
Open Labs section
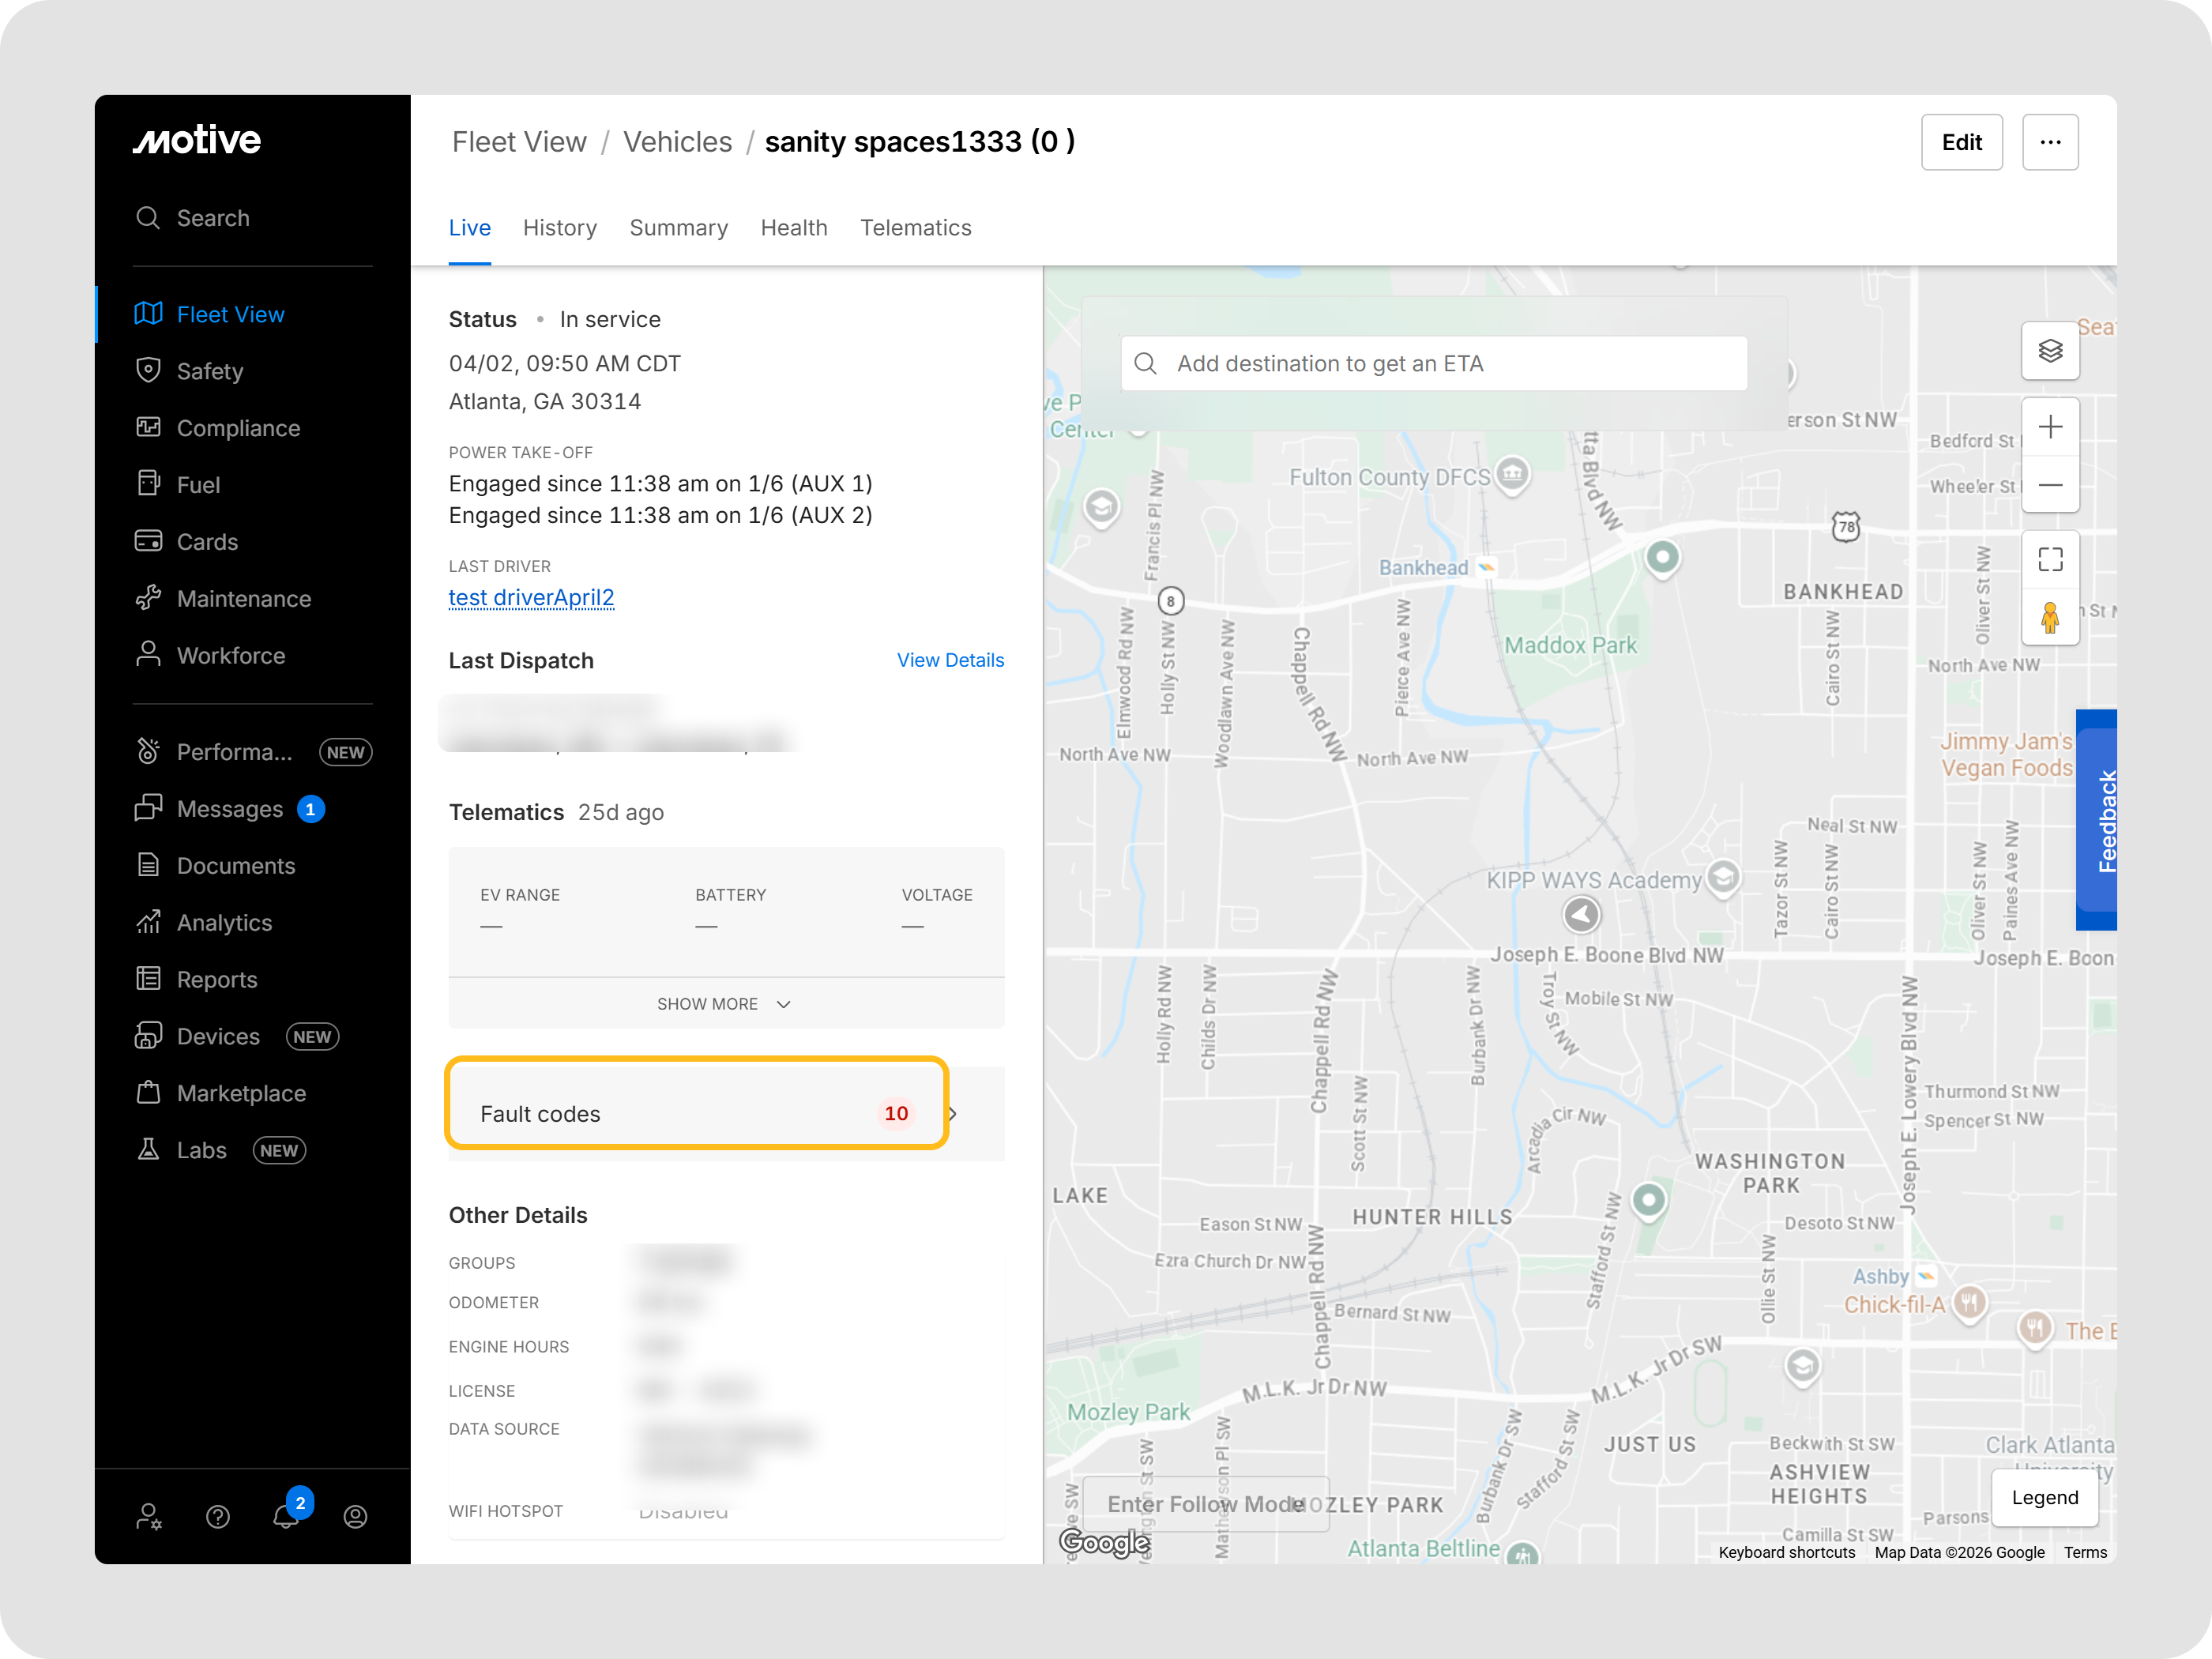220,1151
